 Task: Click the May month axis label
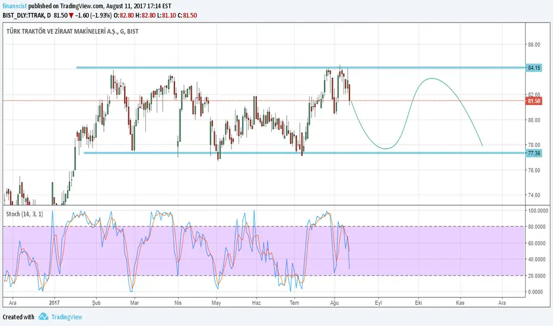[x=216, y=303]
